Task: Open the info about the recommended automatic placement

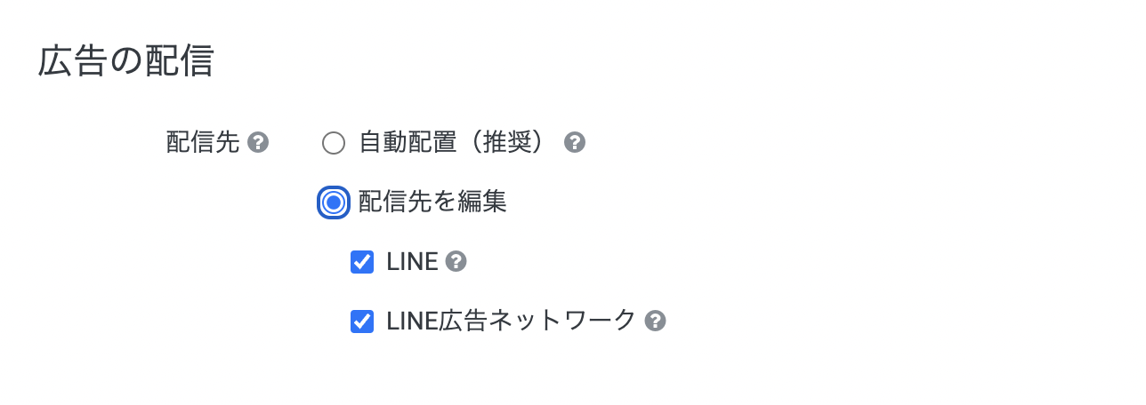Action: tap(575, 142)
